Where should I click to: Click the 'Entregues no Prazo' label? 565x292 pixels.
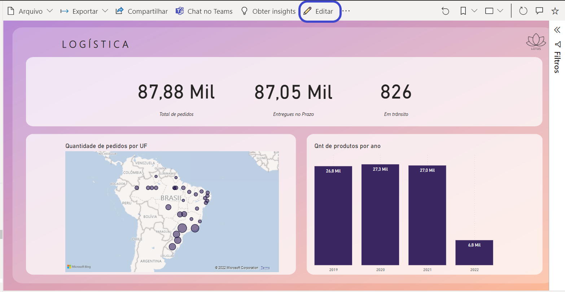(293, 114)
